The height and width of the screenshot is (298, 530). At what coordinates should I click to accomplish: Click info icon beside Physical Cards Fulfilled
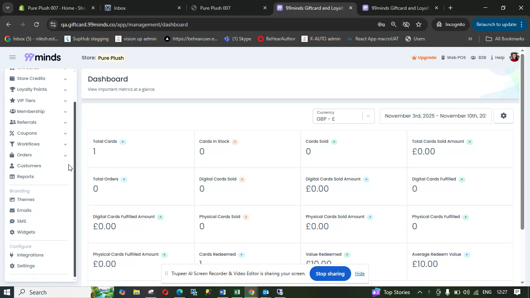[466, 217]
